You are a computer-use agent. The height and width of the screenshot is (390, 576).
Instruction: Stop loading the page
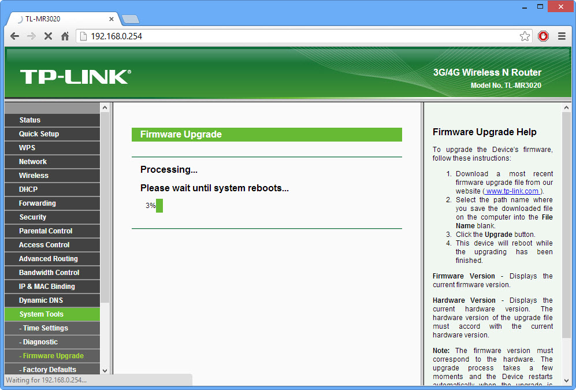pos(48,36)
